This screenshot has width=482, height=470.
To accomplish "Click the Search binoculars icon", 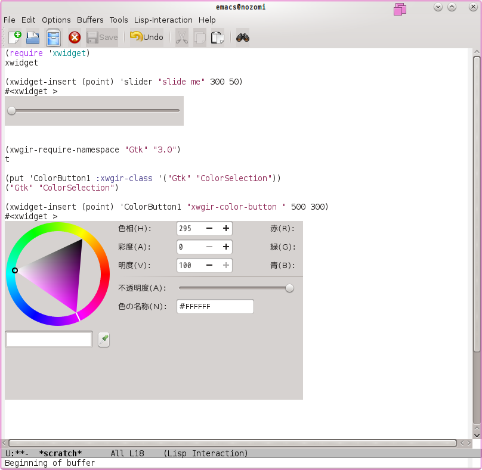I will coord(243,38).
